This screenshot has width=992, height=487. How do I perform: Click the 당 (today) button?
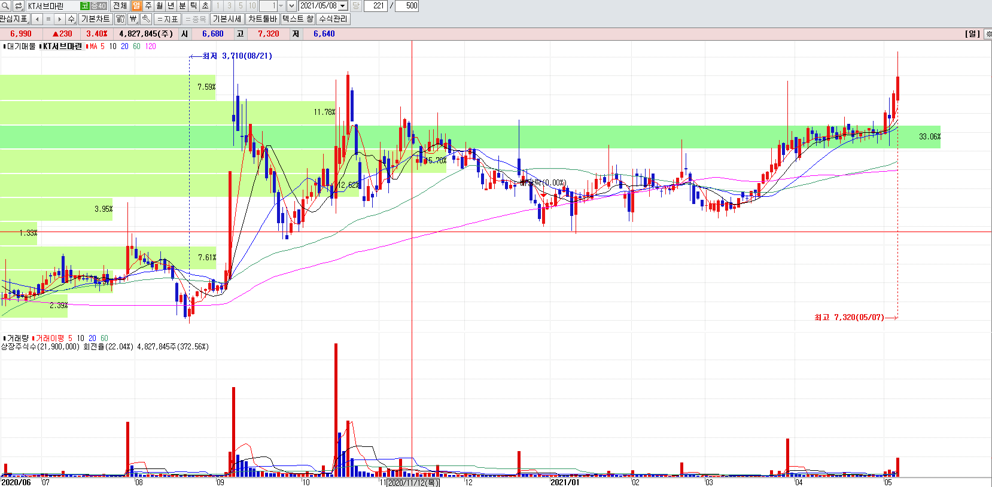[x=355, y=6]
